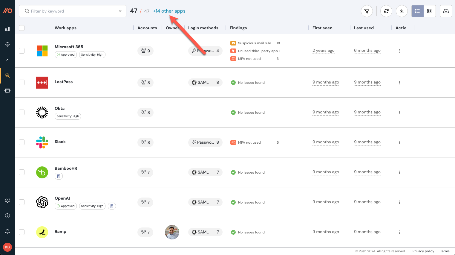Open the filter funnel button

click(x=367, y=11)
